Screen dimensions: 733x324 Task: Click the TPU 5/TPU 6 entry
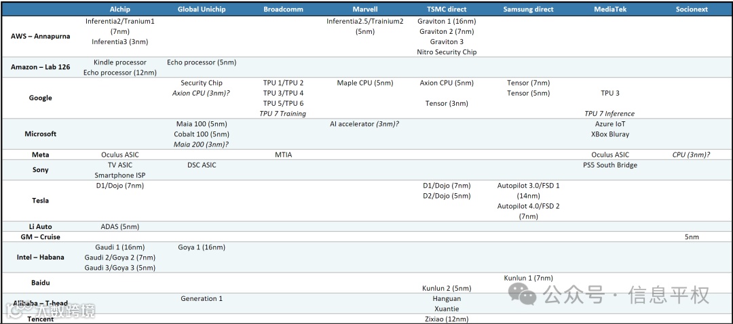coord(283,103)
